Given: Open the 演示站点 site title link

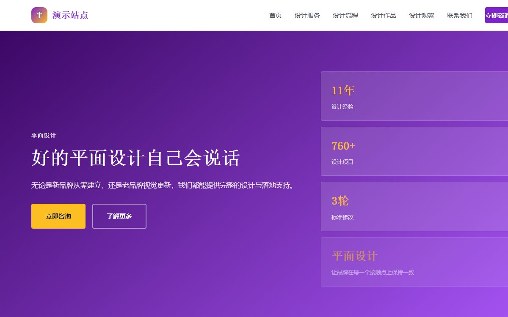Looking at the screenshot, I should [x=70, y=15].
